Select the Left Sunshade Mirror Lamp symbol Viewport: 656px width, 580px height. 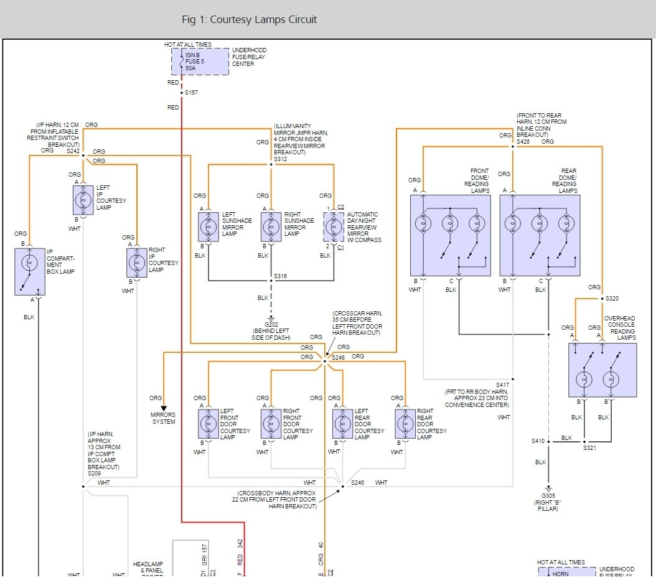point(209,227)
